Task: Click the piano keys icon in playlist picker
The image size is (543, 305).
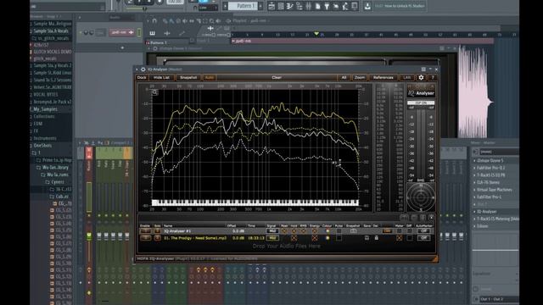Action: pos(152,33)
